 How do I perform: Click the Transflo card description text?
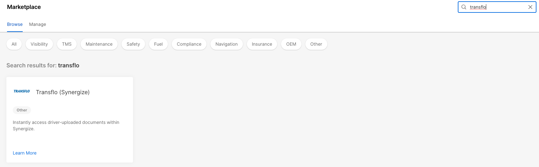66,125
